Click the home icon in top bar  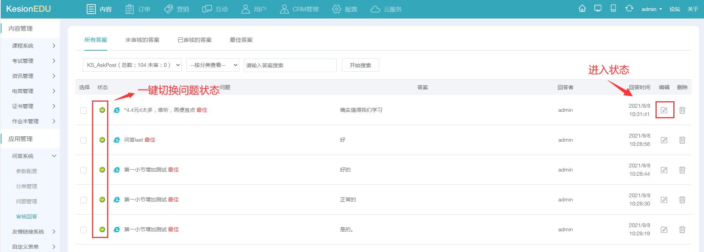point(582,9)
